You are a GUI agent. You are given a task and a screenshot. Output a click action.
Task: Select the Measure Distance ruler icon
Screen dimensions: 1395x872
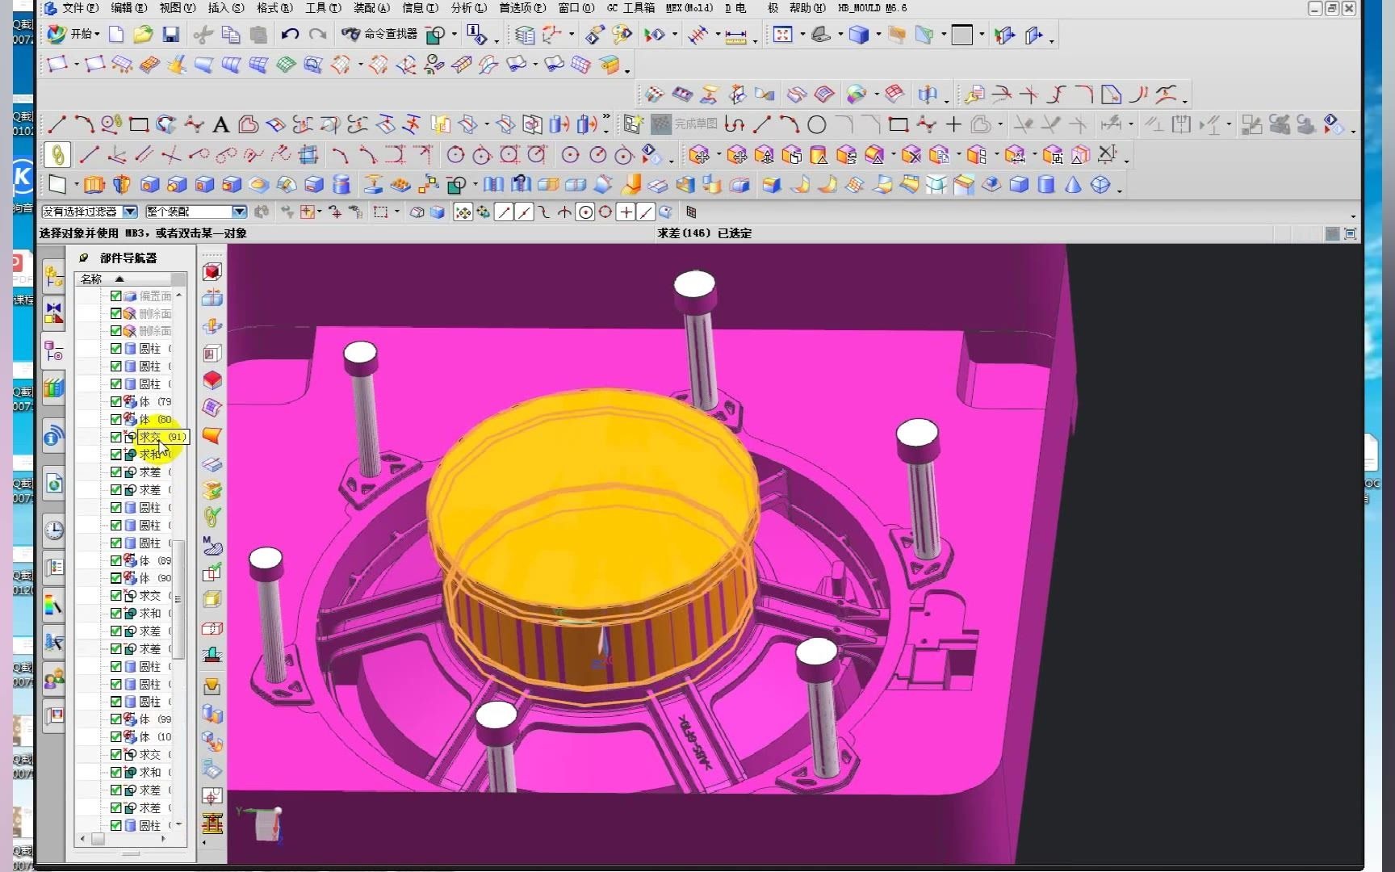click(x=735, y=36)
